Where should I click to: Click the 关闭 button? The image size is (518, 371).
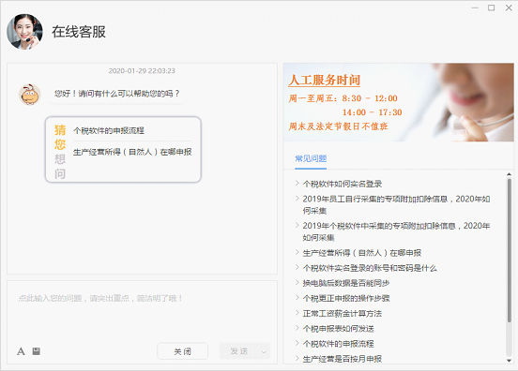pos(182,351)
